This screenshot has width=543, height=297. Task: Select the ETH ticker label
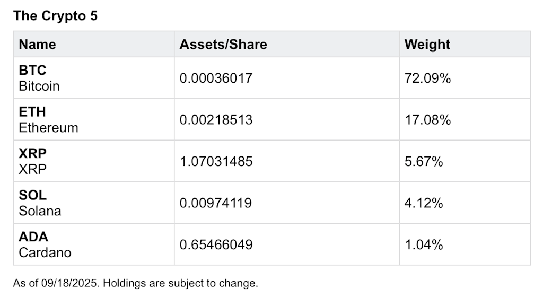[32, 112]
